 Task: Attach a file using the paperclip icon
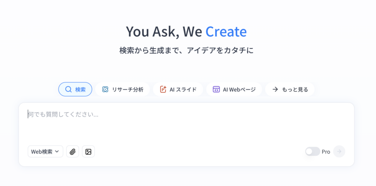(x=72, y=152)
